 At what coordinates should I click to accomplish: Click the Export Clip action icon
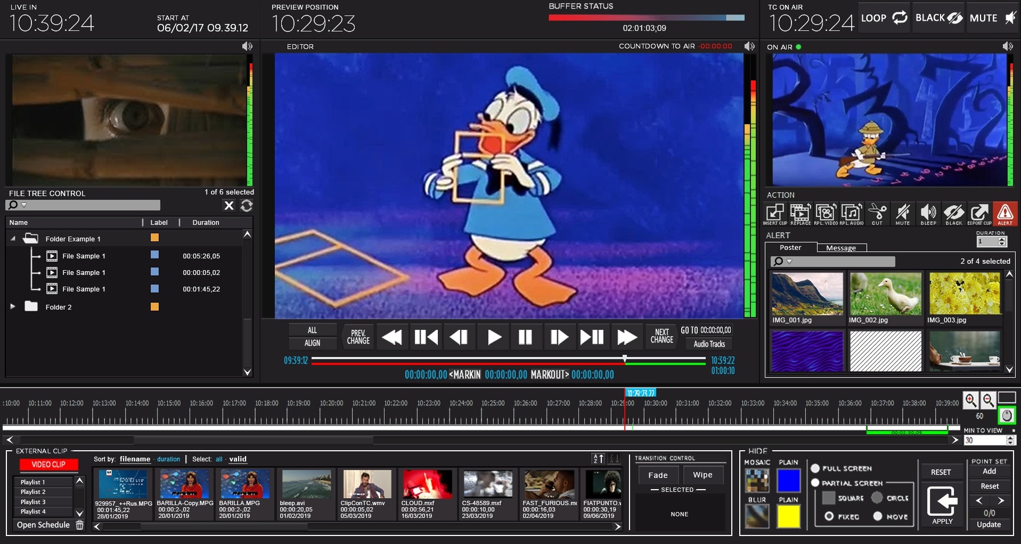coord(979,213)
